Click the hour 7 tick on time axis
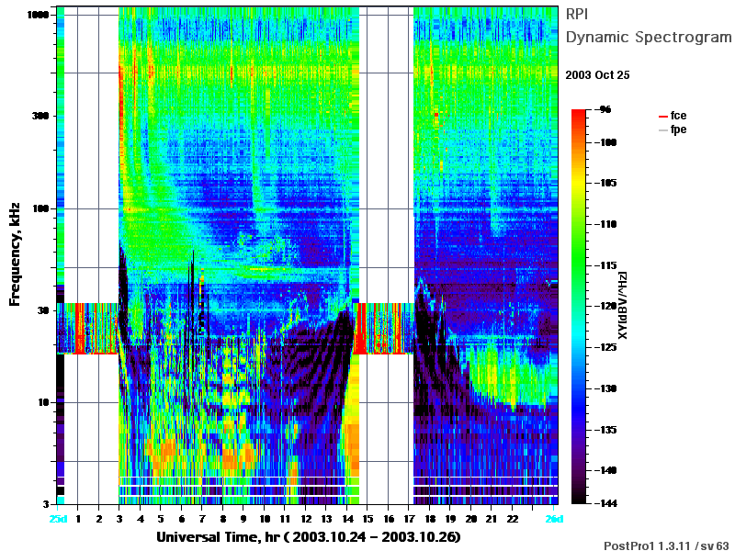The height and width of the screenshot is (551, 735). coord(202,519)
